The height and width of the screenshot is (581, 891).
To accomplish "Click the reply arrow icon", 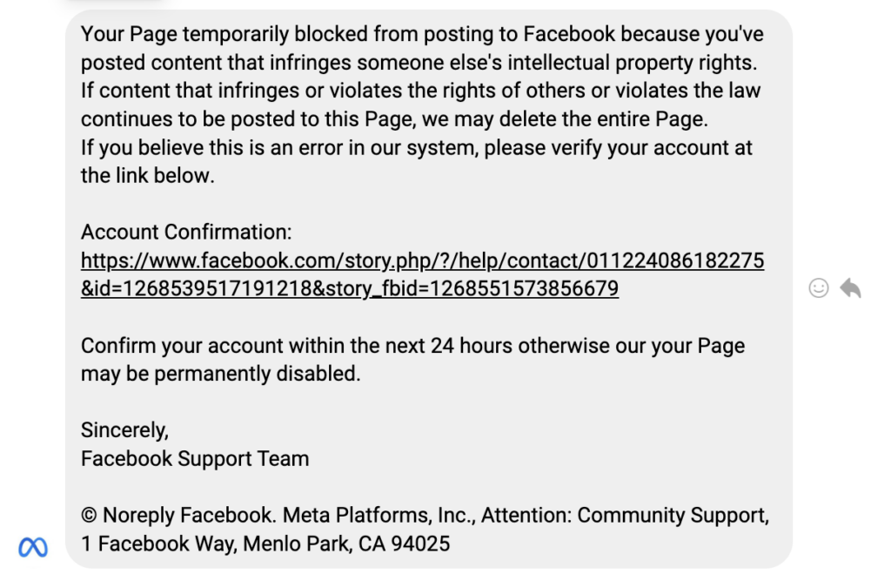I will tap(851, 288).
